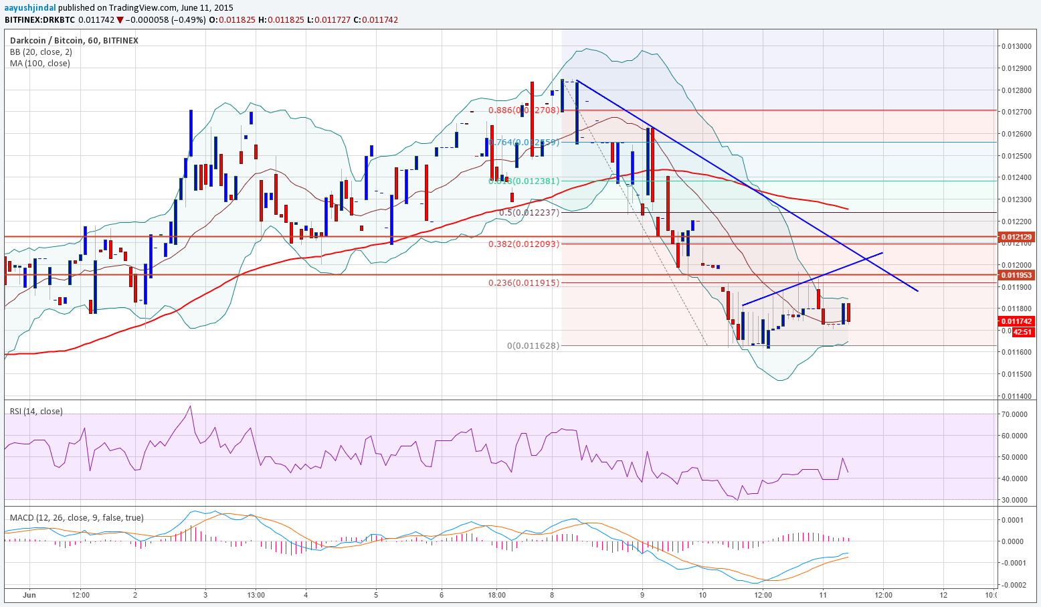Select the 0.886(0.012708) Fibonacci level label
This screenshot has height=607, width=1041.
(x=523, y=110)
